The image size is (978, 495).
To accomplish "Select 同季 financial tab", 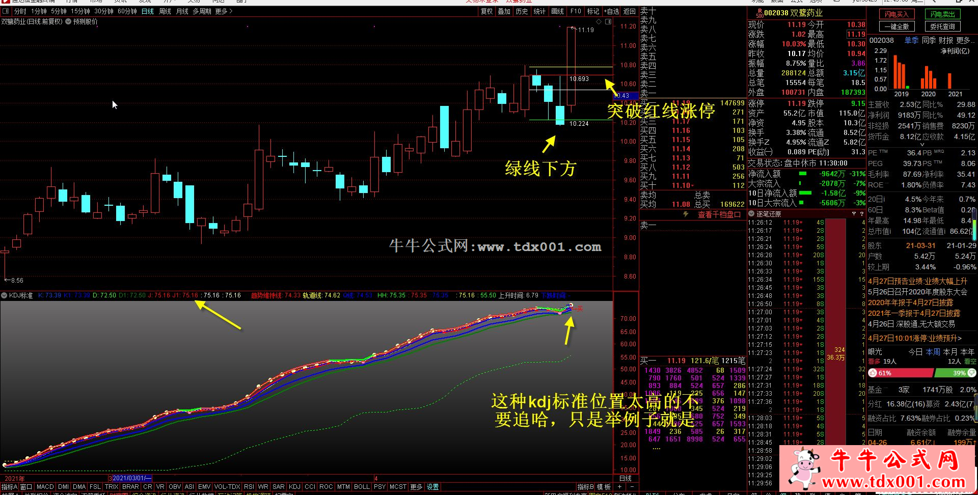I will (x=929, y=40).
